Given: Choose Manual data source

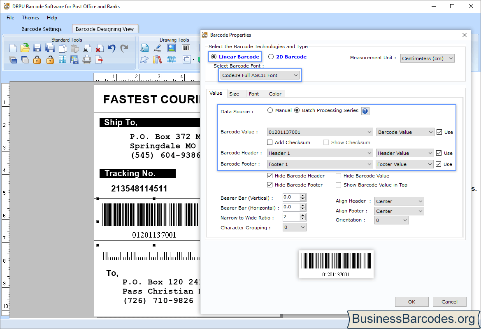Looking at the screenshot, I should pos(270,110).
